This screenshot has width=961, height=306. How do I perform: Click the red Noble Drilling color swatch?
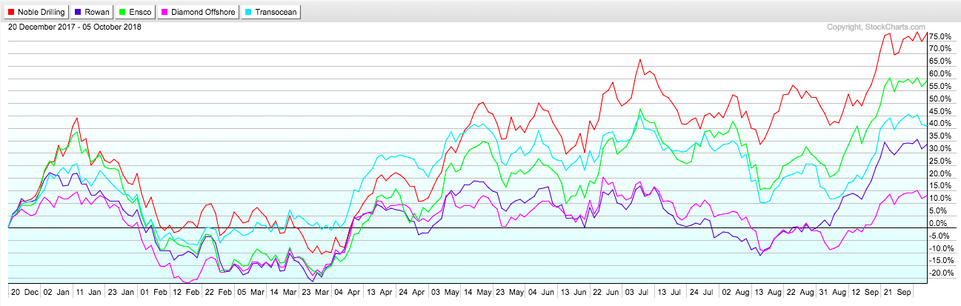(11, 12)
